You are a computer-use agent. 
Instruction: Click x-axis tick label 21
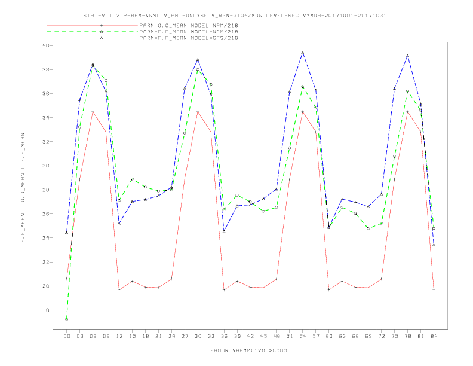point(159,336)
